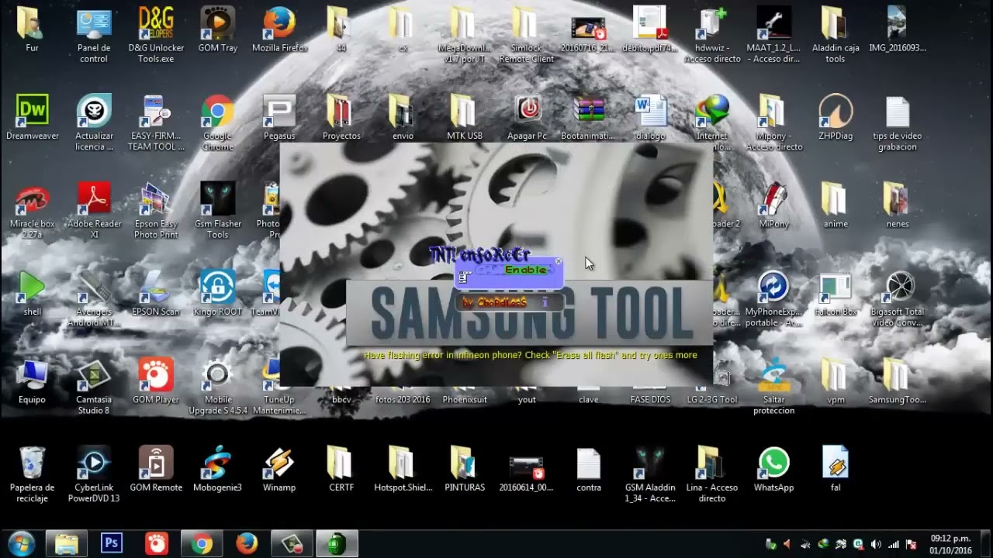Launch Photoshop from the taskbar
The width and height of the screenshot is (993, 558).
tap(112, 543)
